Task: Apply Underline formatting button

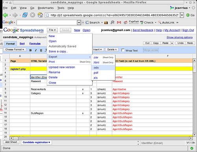Action: point(41,50)
